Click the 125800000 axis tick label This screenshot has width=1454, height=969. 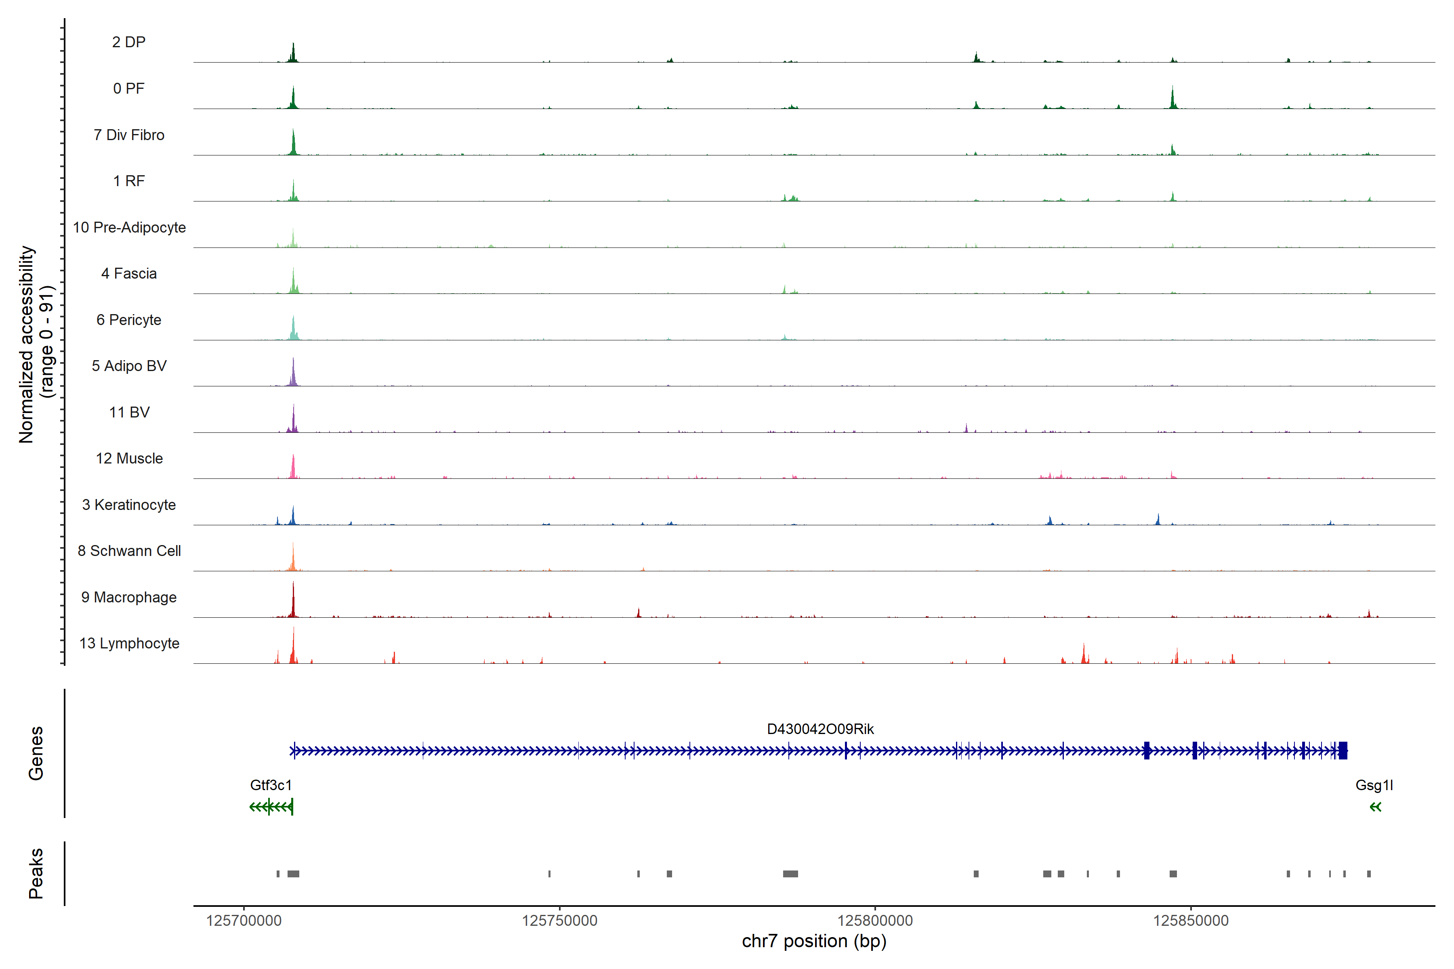(875, 921)
